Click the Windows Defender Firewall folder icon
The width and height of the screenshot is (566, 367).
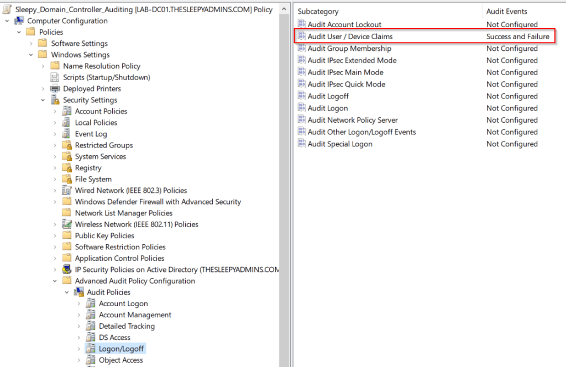pyautogui.click(x=67, y=202)
